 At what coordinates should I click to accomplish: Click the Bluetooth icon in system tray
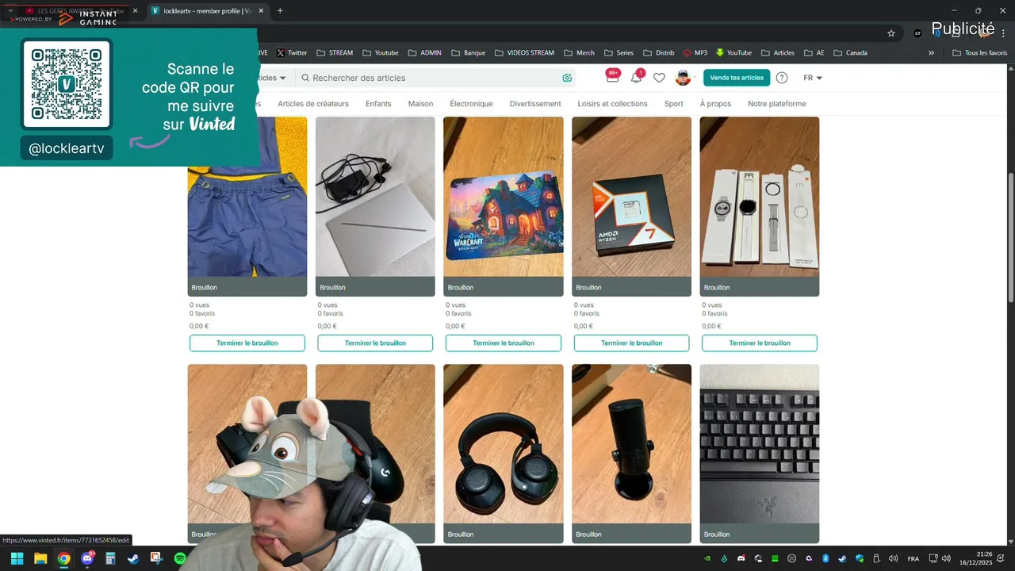click(x=825, y=559)
